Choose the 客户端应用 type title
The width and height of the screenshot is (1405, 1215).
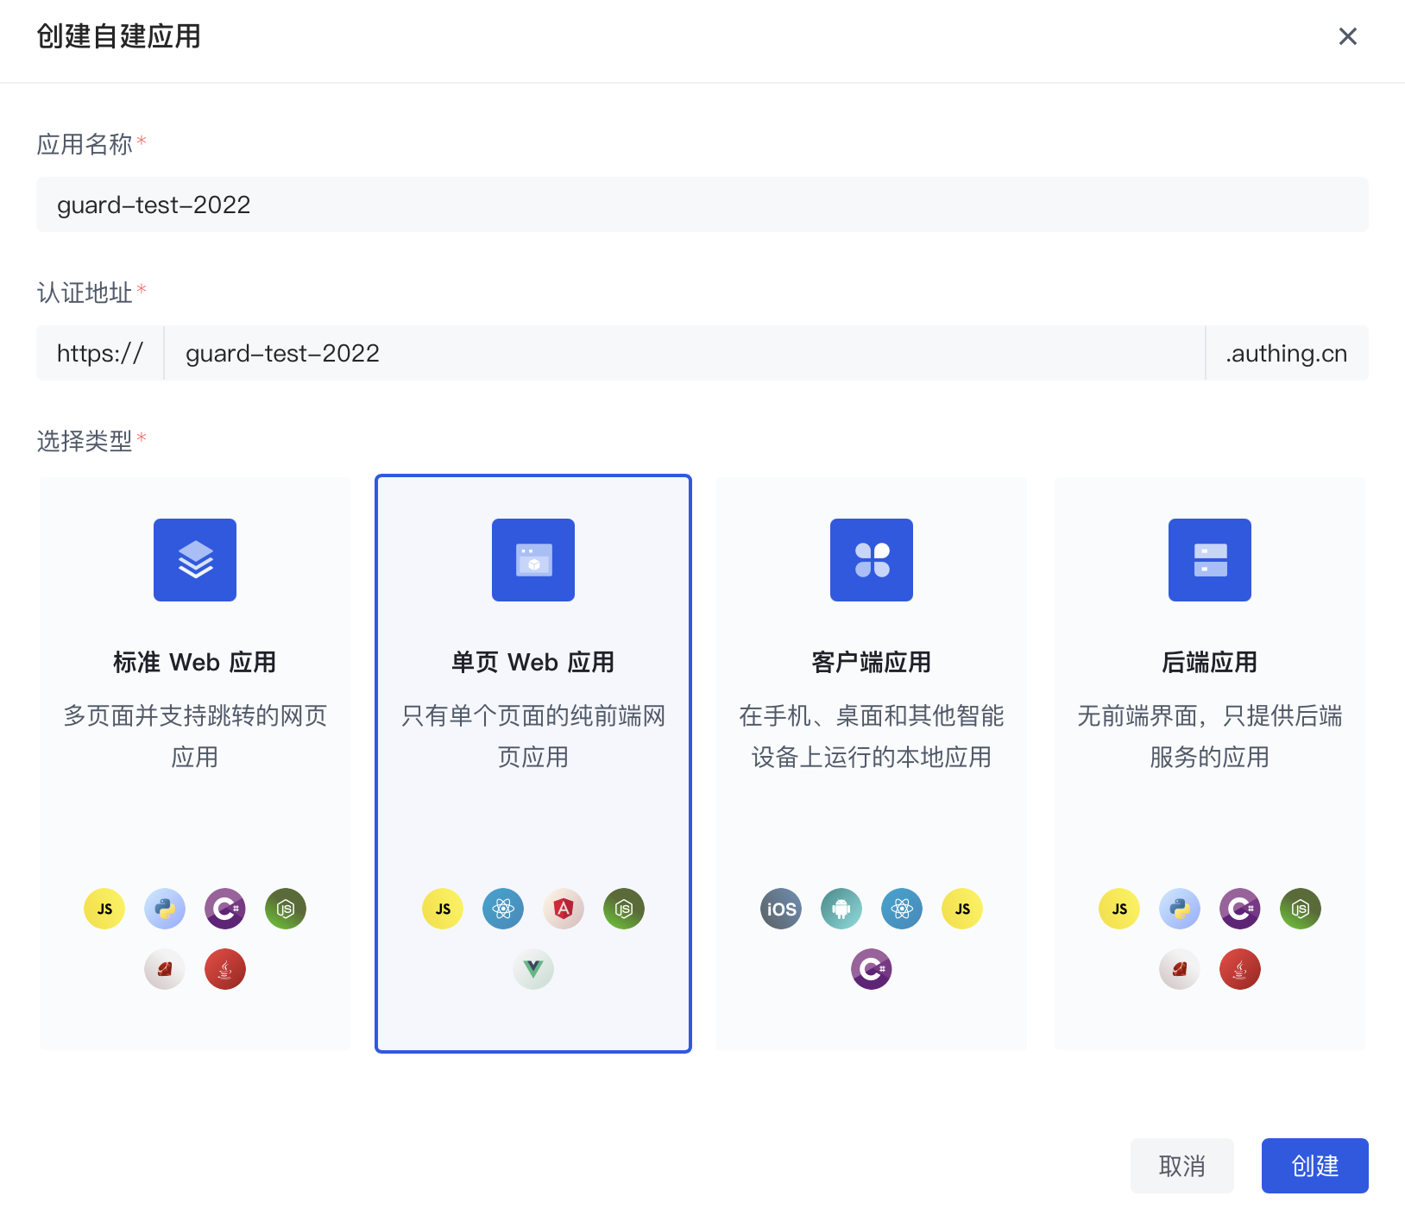pos(872,662)
